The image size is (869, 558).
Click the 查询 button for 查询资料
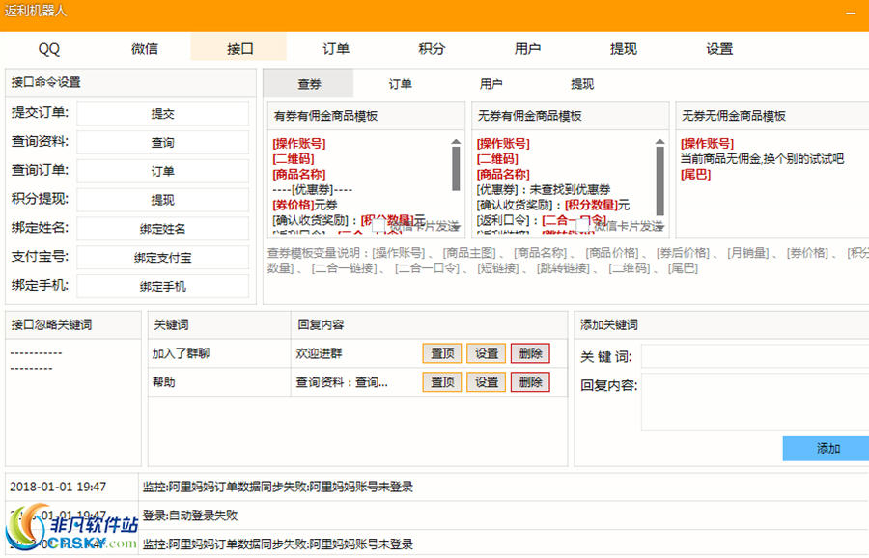click(164, 142)
